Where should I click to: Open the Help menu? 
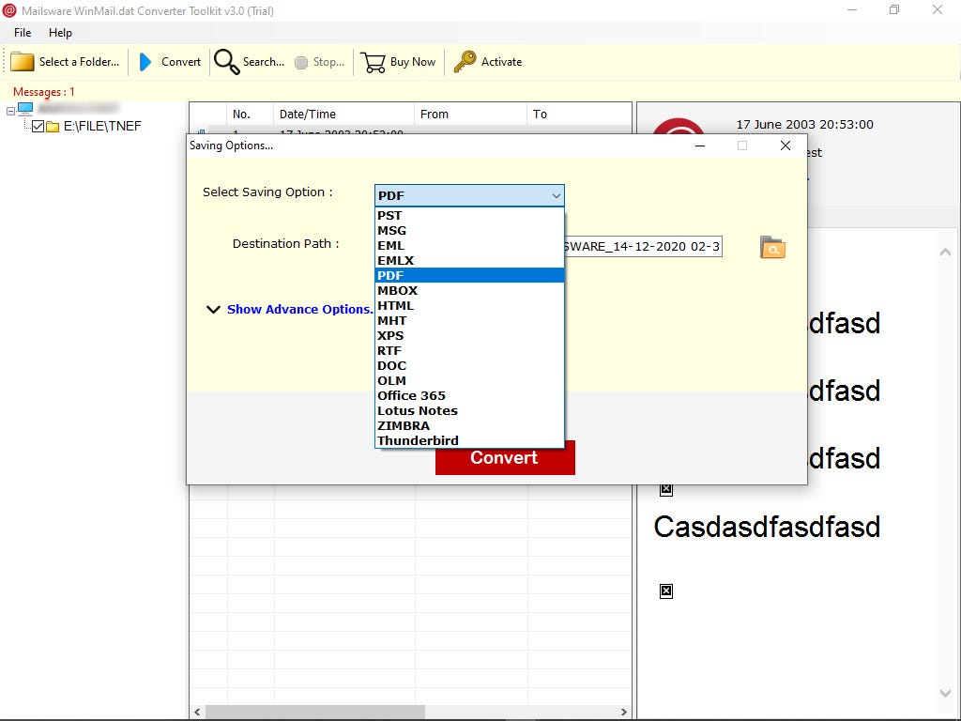click(60, 33)
